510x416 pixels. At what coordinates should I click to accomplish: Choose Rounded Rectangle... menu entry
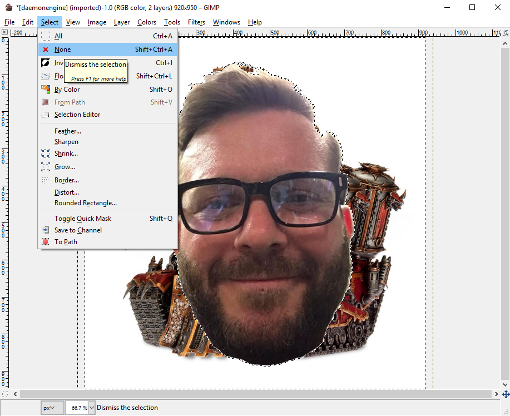[85, 203]
